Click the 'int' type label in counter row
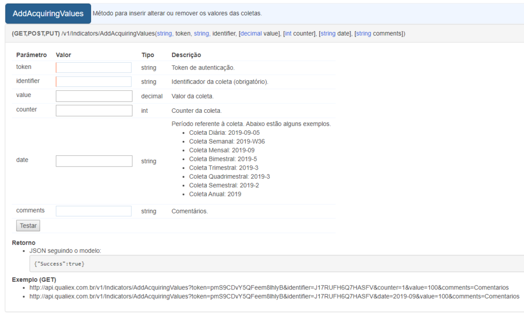The image size is (524, 316). [x=144, y=111]
